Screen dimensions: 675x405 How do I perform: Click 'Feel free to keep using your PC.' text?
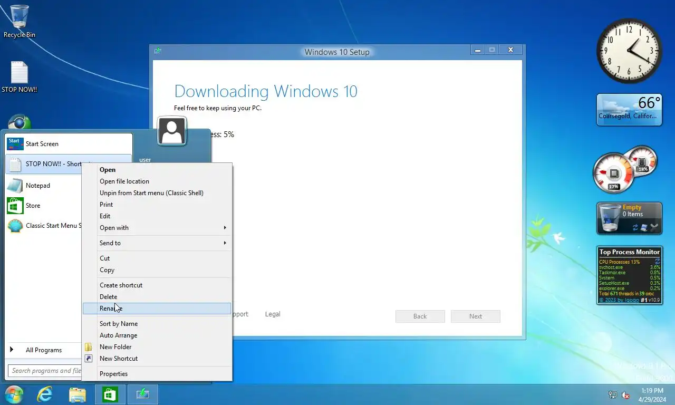218,108
